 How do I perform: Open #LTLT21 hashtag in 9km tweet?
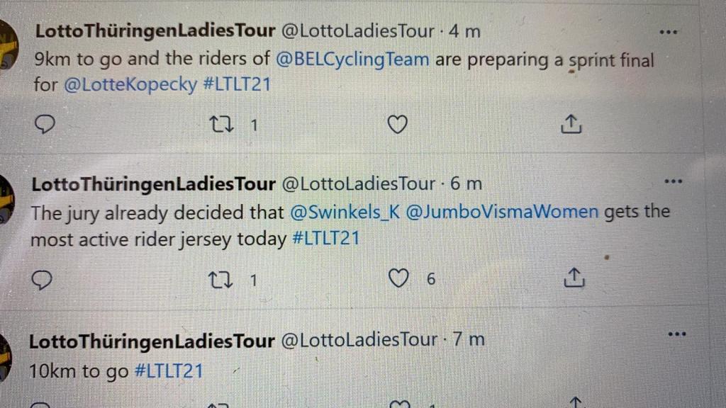click(237, 85)
